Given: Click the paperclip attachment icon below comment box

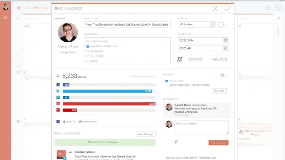Looking at the screenshot, I should pyautogui.click(x=176, y=142).
